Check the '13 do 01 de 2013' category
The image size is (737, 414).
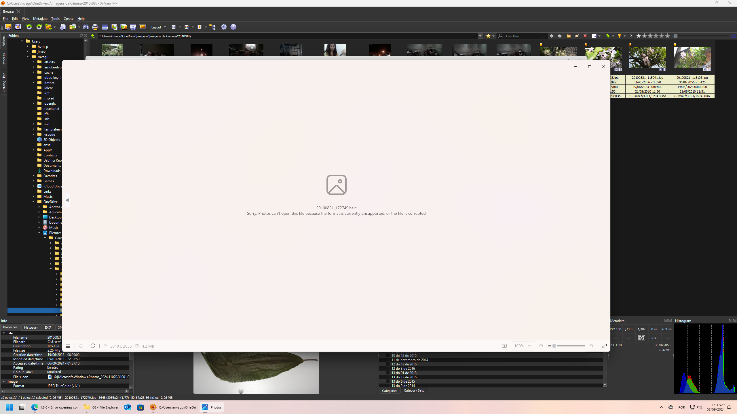pyautogui.click(x=388, y=373)
